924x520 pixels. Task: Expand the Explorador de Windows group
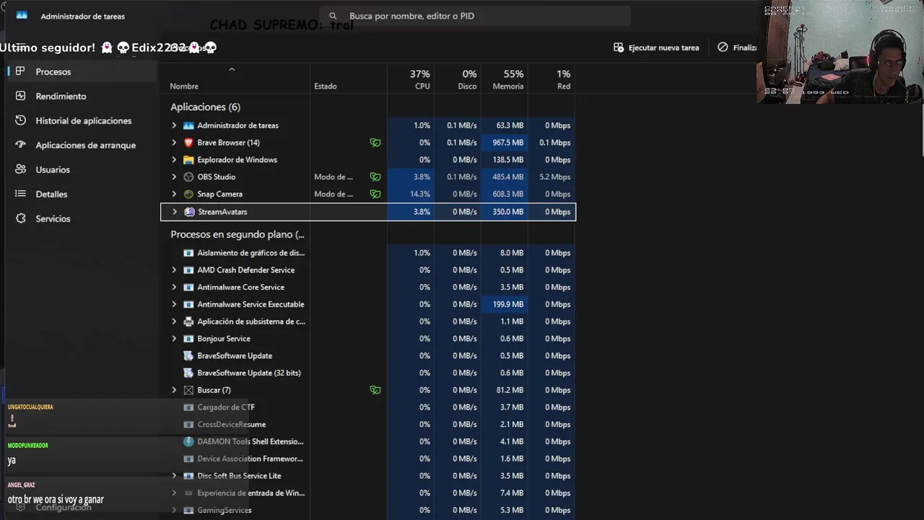click(x=174, y=160)
